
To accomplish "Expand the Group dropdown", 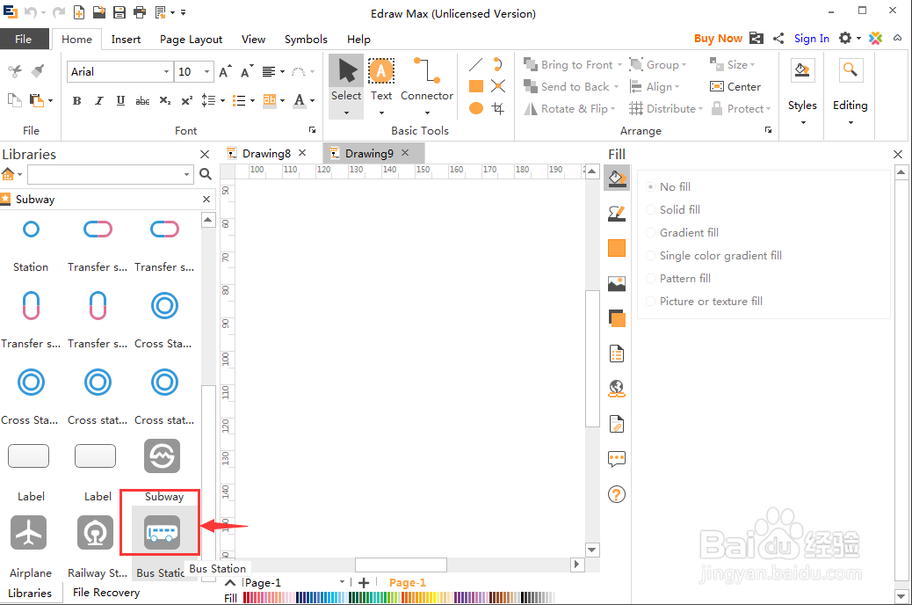I will click(x=684, y=65).
